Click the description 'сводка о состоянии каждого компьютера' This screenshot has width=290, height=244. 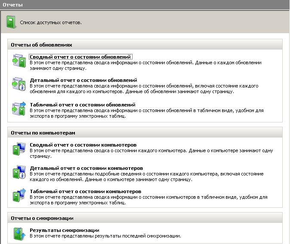(151, 153)
